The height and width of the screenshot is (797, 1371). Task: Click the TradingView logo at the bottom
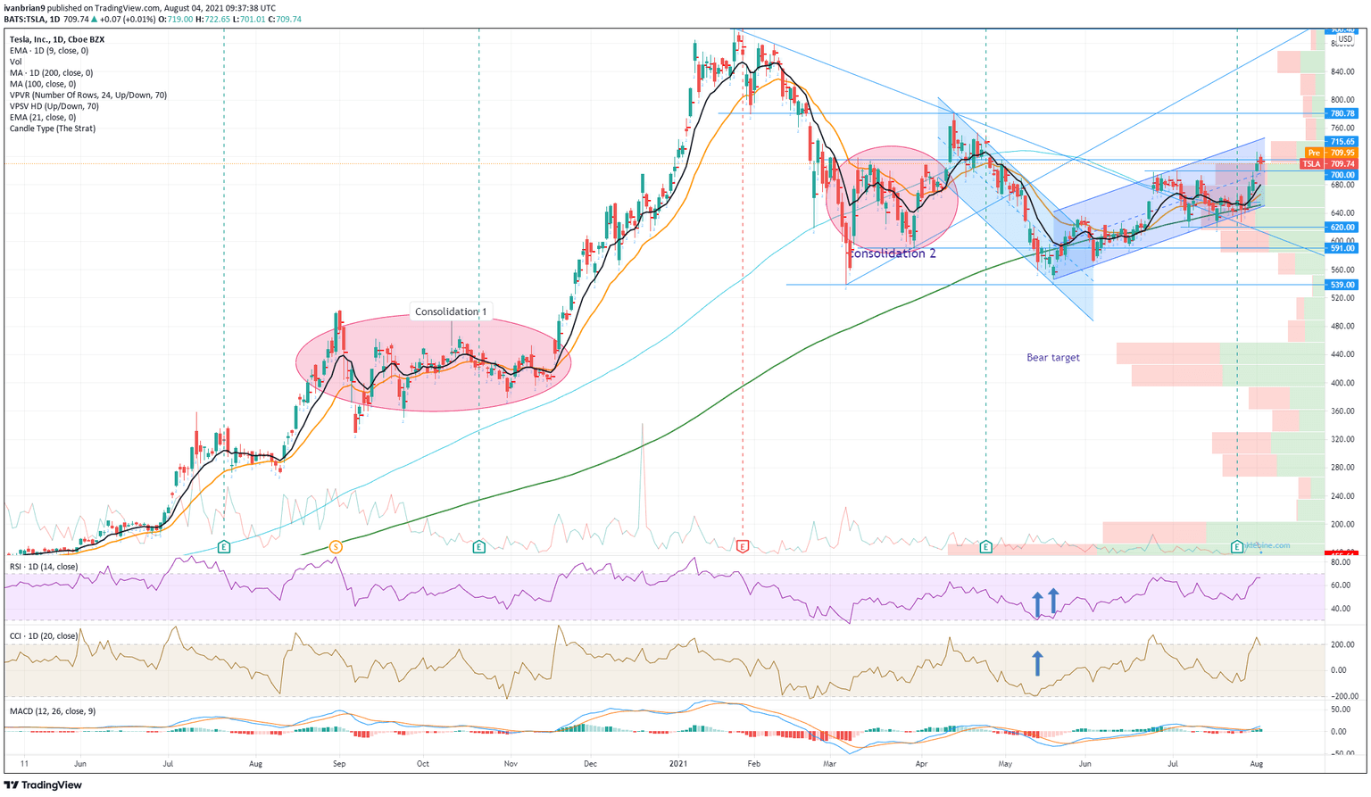point(45,785)
